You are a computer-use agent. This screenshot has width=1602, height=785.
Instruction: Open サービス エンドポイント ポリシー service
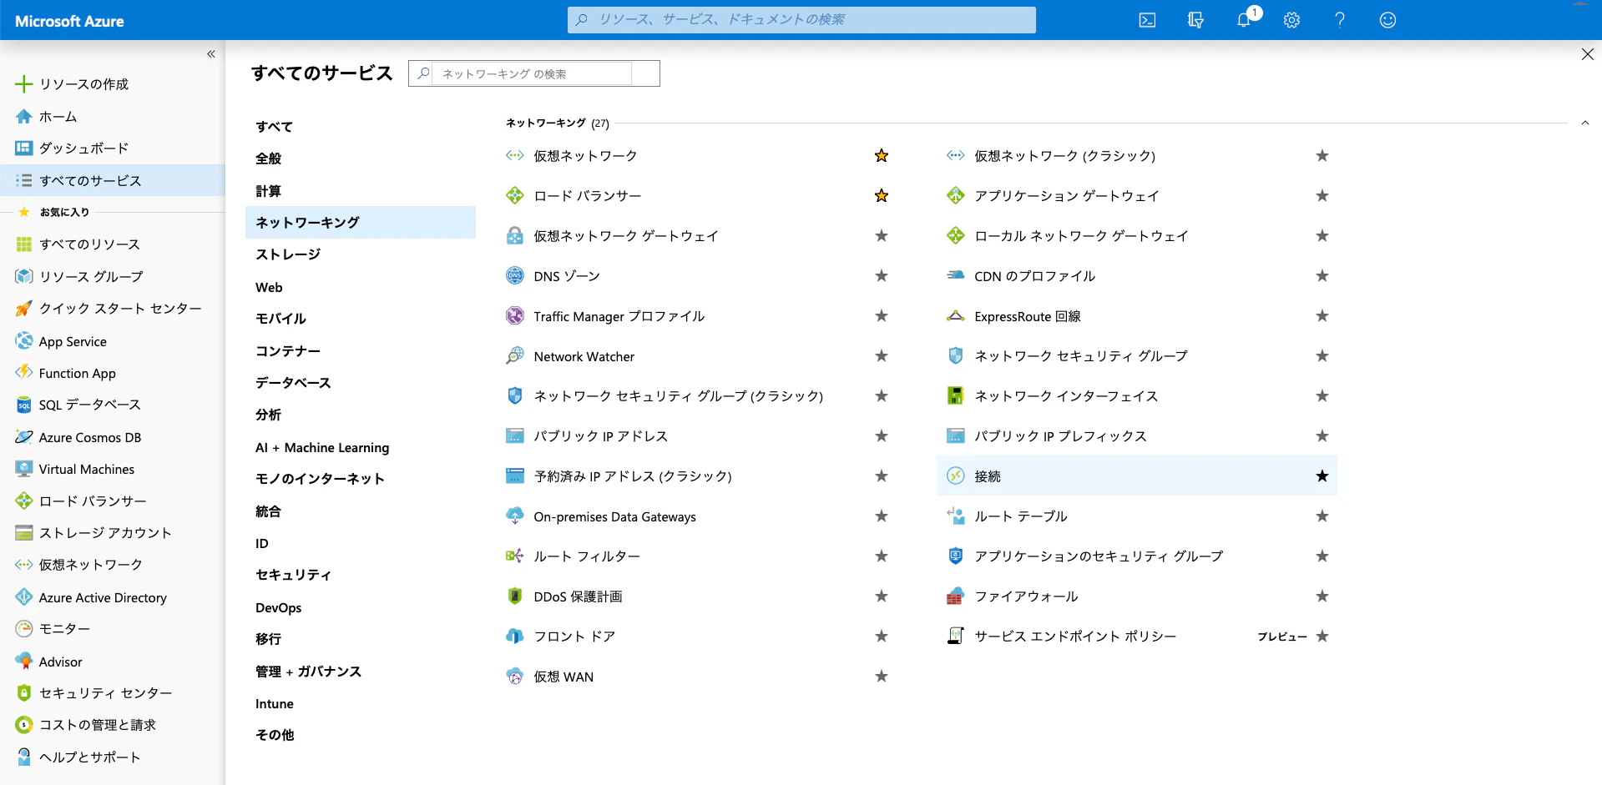point(1075,637)
